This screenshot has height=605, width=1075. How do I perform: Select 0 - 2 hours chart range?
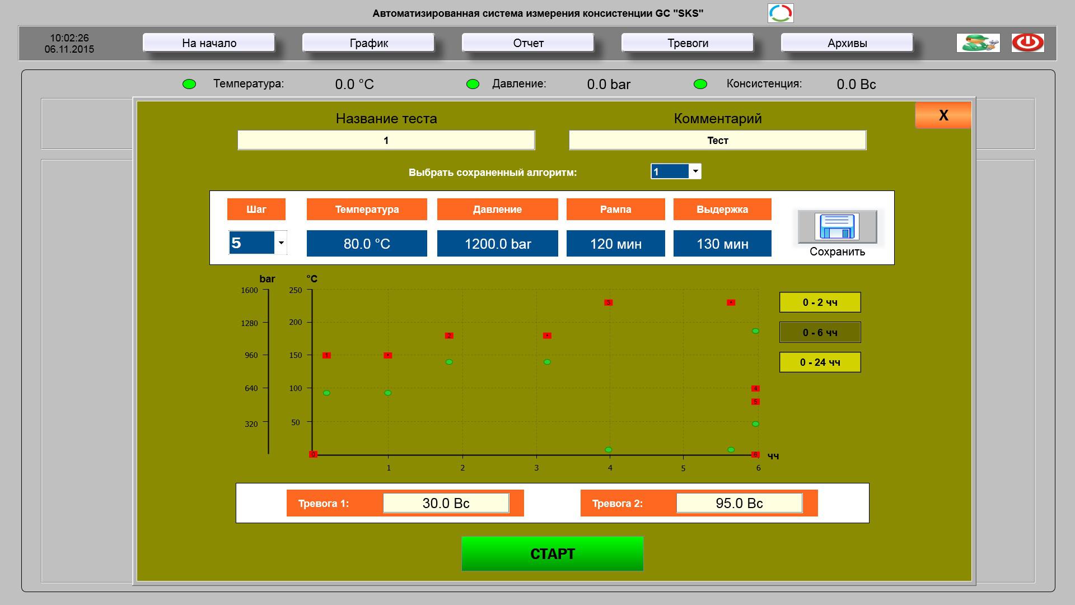pyautogui.click(x=820, y=302)
